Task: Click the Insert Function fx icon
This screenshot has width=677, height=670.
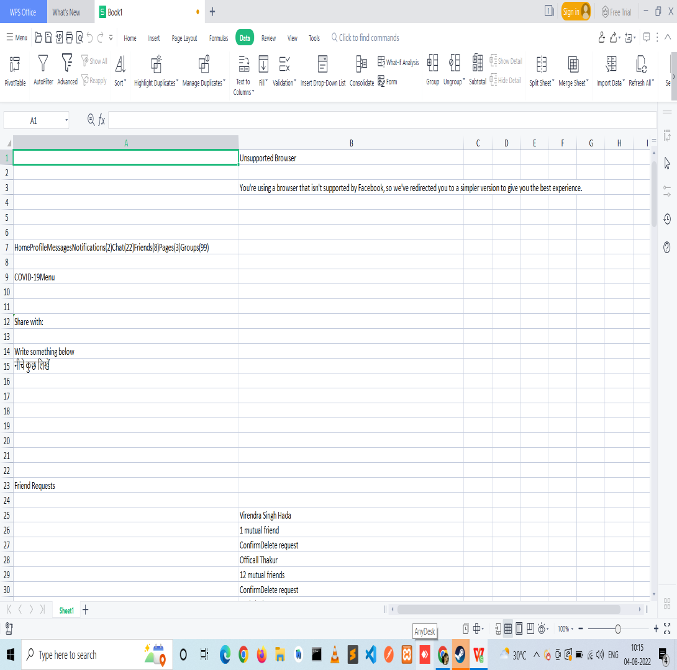Action: click(101, 120)
